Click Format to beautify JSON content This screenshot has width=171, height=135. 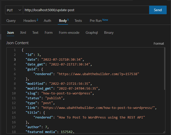159,44
